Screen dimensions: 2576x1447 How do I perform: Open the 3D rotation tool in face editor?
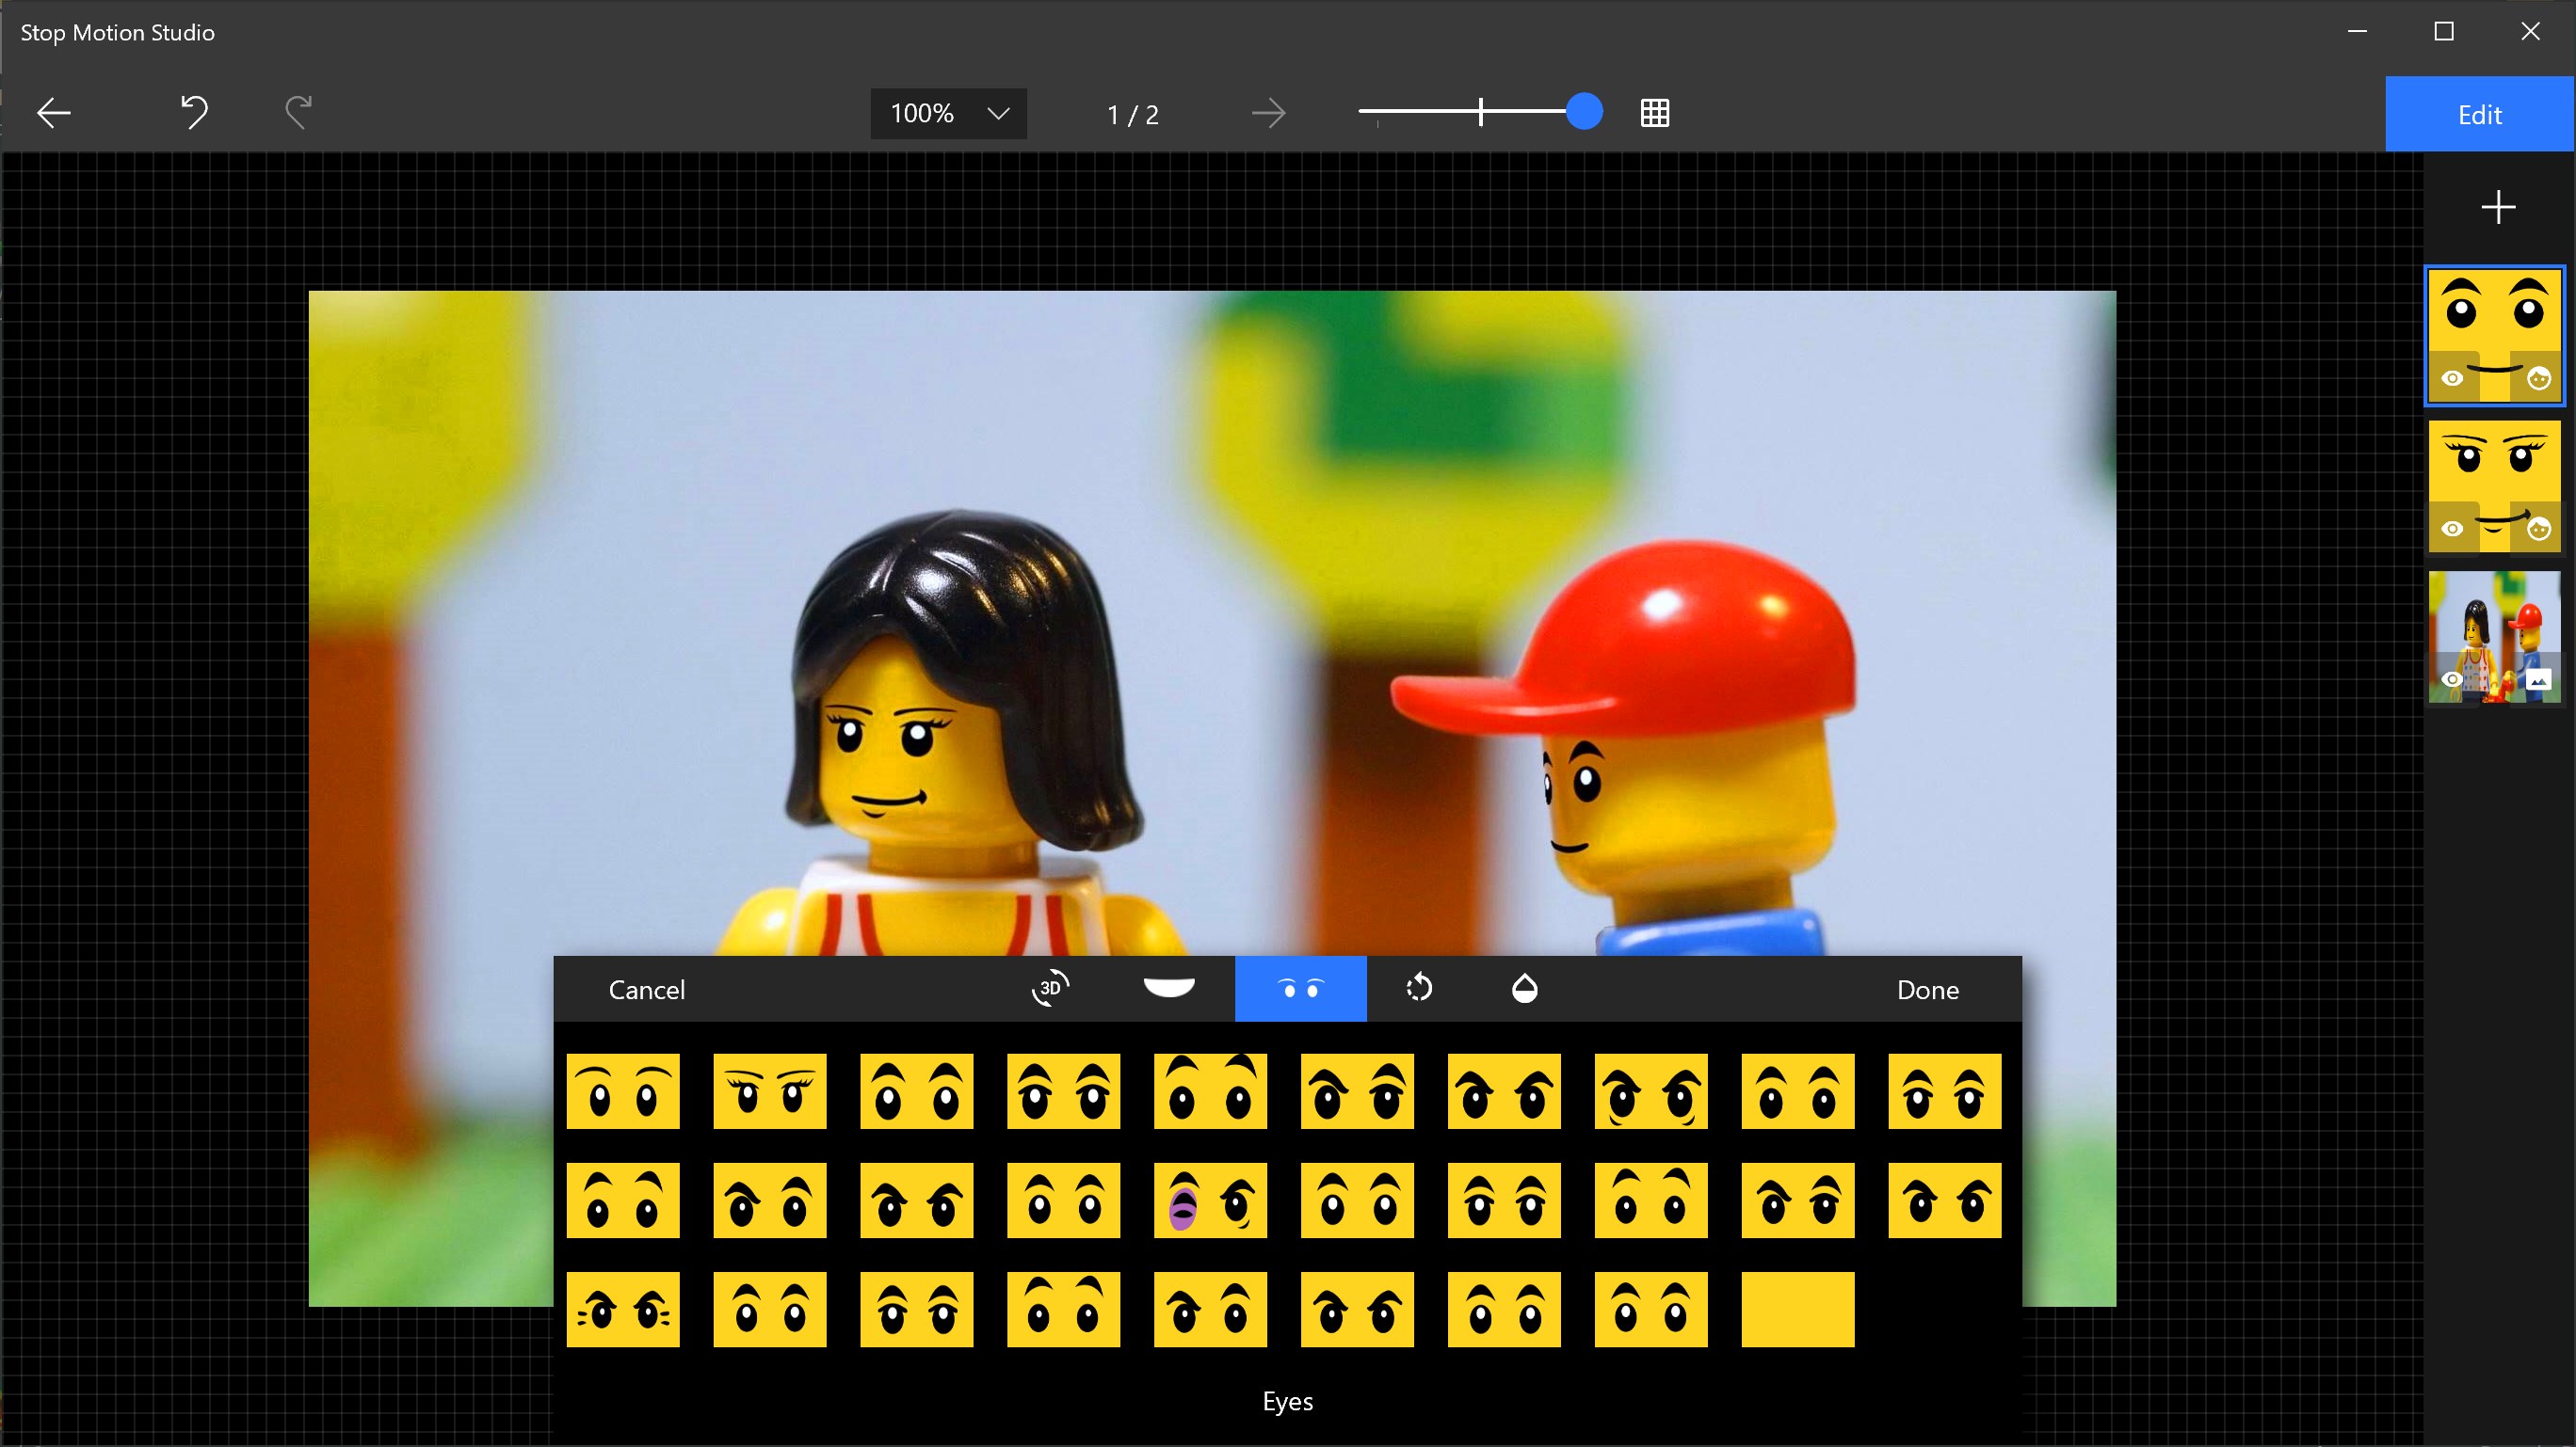coord(1050,990)
